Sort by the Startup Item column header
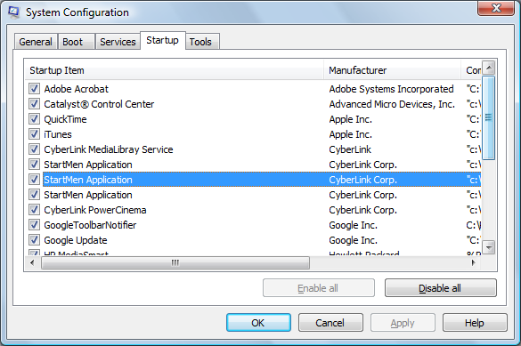Screen dimensions: 521x346 coord(175,70)
